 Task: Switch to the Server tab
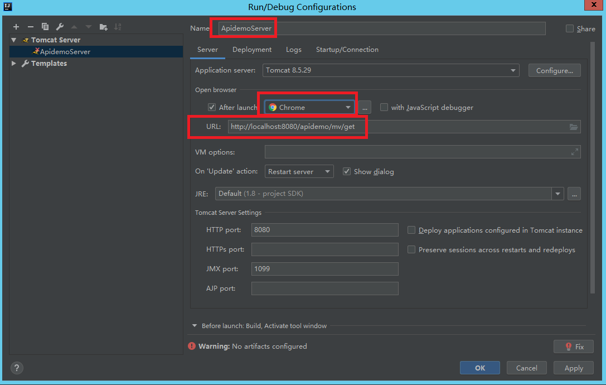pos(207,50)
